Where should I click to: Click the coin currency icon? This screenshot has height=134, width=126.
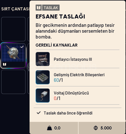pos(96,128)
